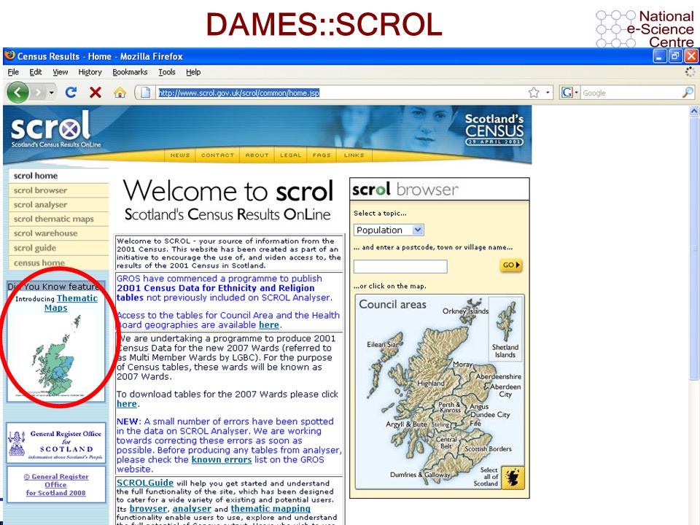Select the LINKS tab in the banner

[354, 155]
